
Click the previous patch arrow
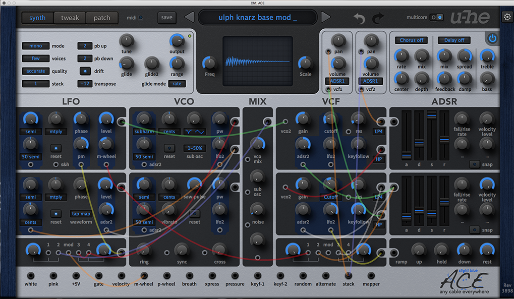pos(189,17)
